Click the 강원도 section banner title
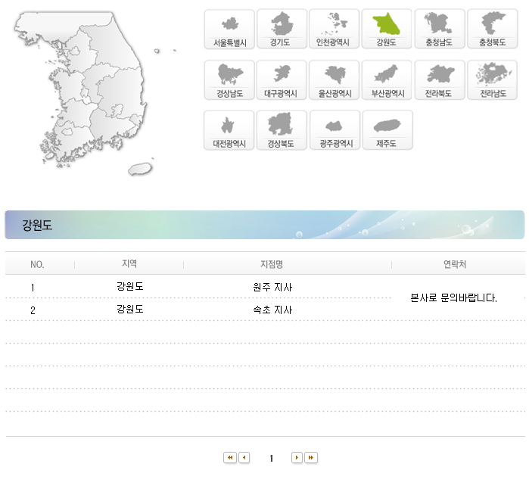The image size is (529, 495). pos(37,225)
